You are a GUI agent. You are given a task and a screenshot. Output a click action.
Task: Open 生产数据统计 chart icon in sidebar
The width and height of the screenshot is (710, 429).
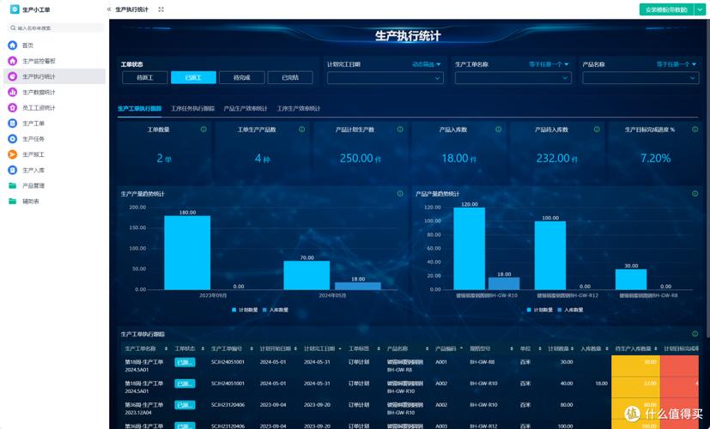(x=13, y=92)
